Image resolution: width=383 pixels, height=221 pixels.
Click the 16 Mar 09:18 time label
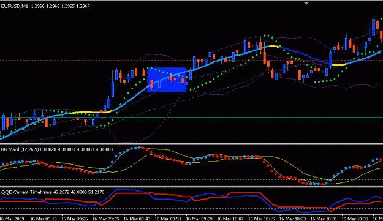point(44,219)
